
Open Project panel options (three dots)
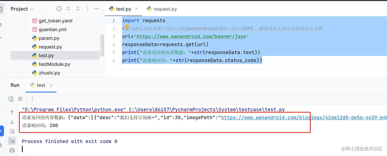87,9
